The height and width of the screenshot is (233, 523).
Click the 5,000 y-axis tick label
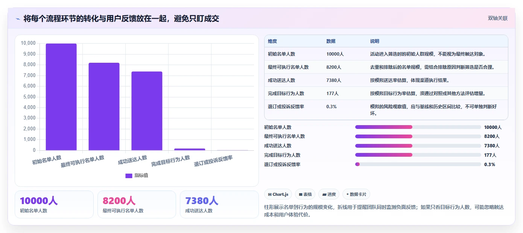point(29,97)
